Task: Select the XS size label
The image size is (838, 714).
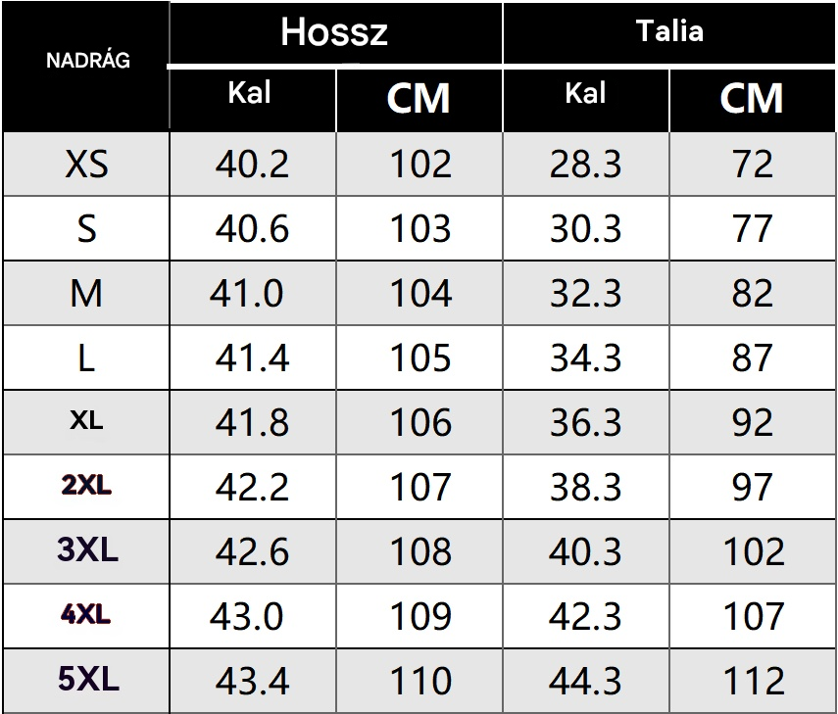Action: pyautogui.click(x=86, y=165)
